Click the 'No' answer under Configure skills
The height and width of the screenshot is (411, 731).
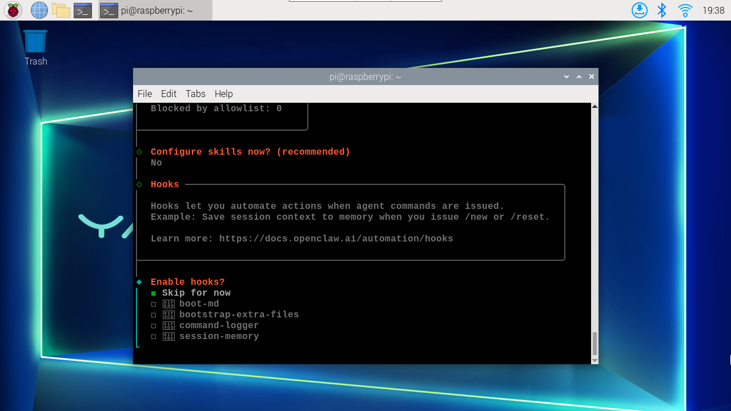click(156, 163)
